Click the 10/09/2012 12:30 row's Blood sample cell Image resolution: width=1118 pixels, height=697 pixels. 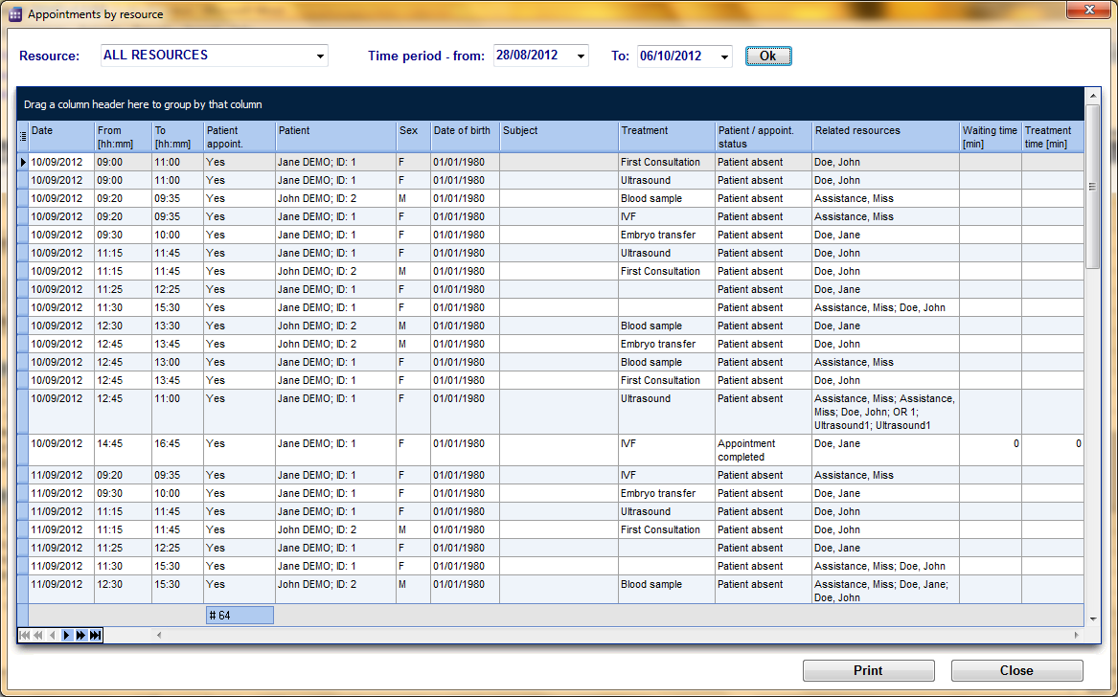[667, 326]
